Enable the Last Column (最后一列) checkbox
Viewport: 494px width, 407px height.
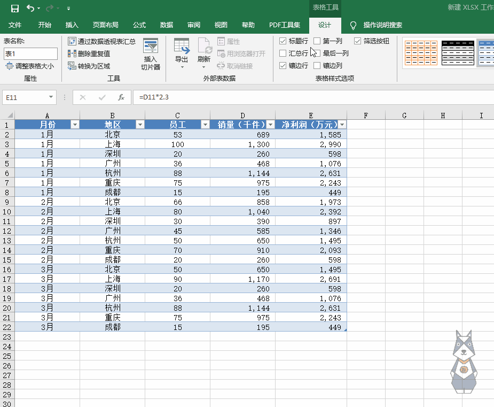(317, 53)
